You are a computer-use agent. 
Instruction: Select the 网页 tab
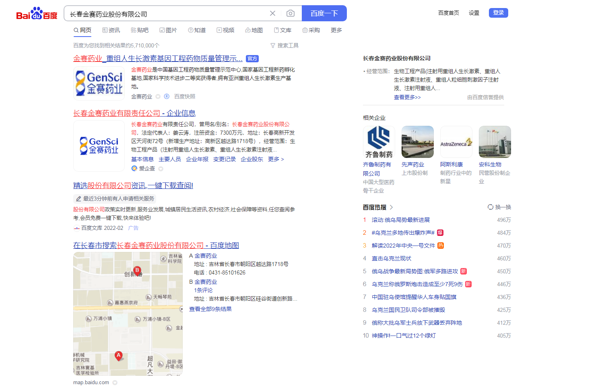click(82, 30)
